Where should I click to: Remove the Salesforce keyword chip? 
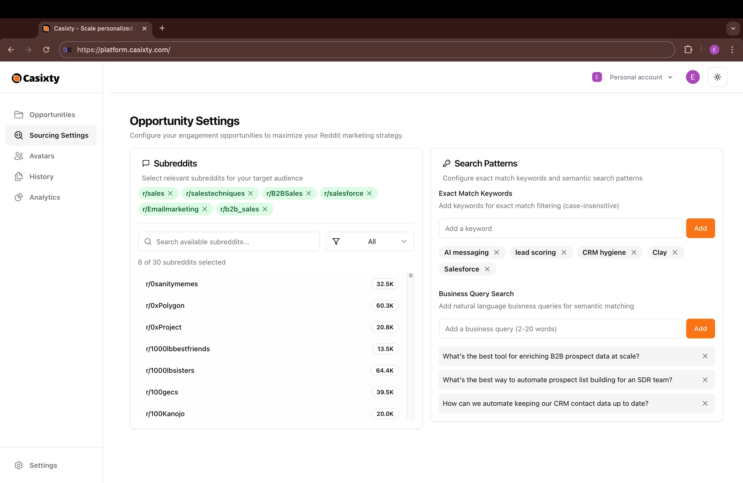pyautogui.click(x=487, y=269)
